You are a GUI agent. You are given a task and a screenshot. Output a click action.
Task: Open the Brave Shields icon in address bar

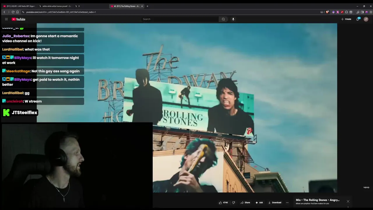(328, 12)
